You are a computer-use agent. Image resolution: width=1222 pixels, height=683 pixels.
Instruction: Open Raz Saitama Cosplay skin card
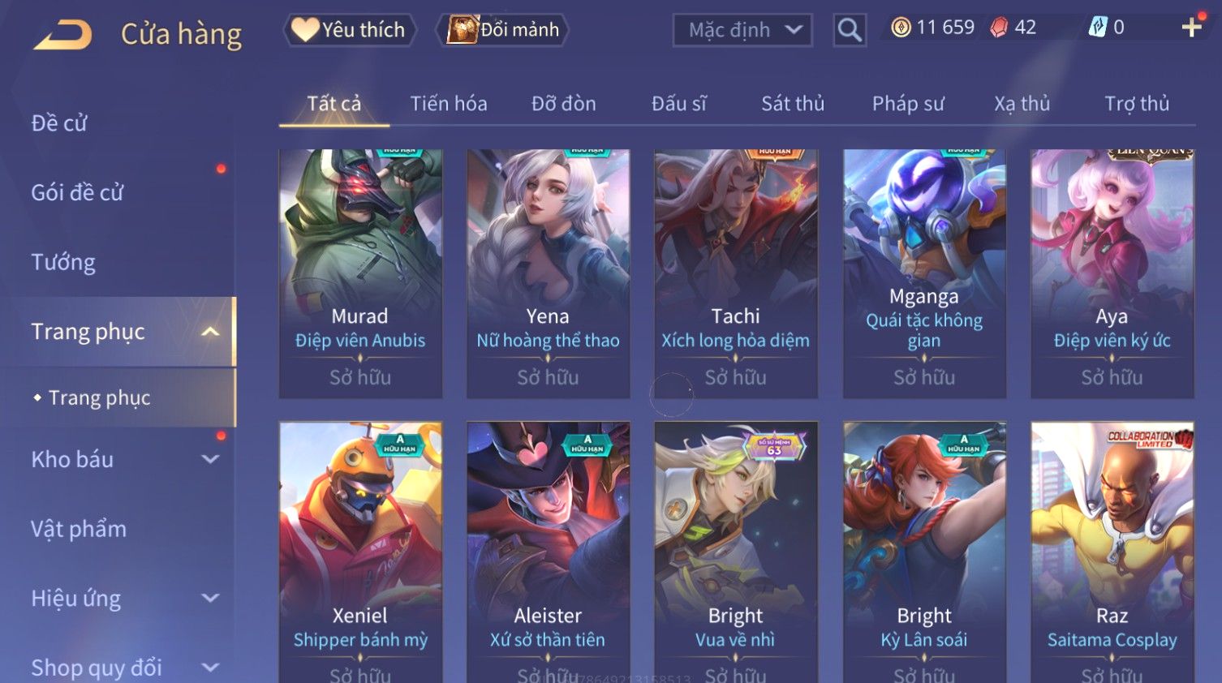coord(1112,552)
